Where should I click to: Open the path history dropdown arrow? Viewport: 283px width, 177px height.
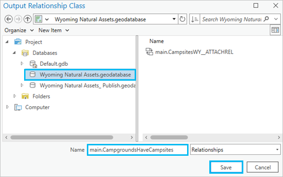tap(174, 19)
